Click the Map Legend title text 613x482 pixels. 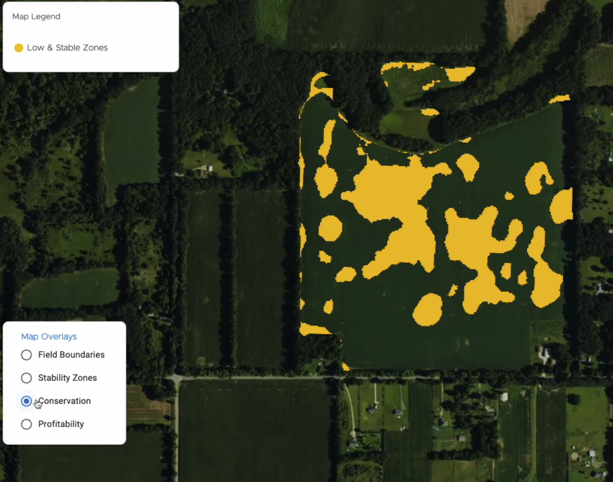(36, 16)
